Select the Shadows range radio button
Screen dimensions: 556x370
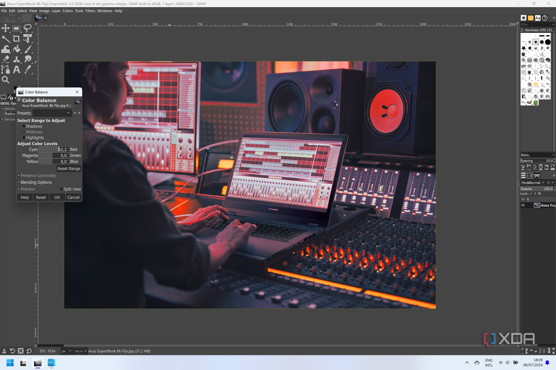point(23,126)
